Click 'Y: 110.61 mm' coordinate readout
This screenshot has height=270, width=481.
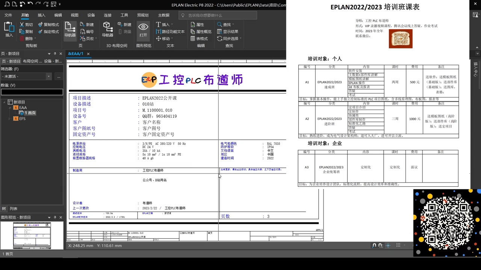109,246
